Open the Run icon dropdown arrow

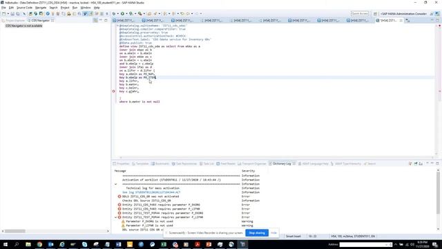coord(126,14)
